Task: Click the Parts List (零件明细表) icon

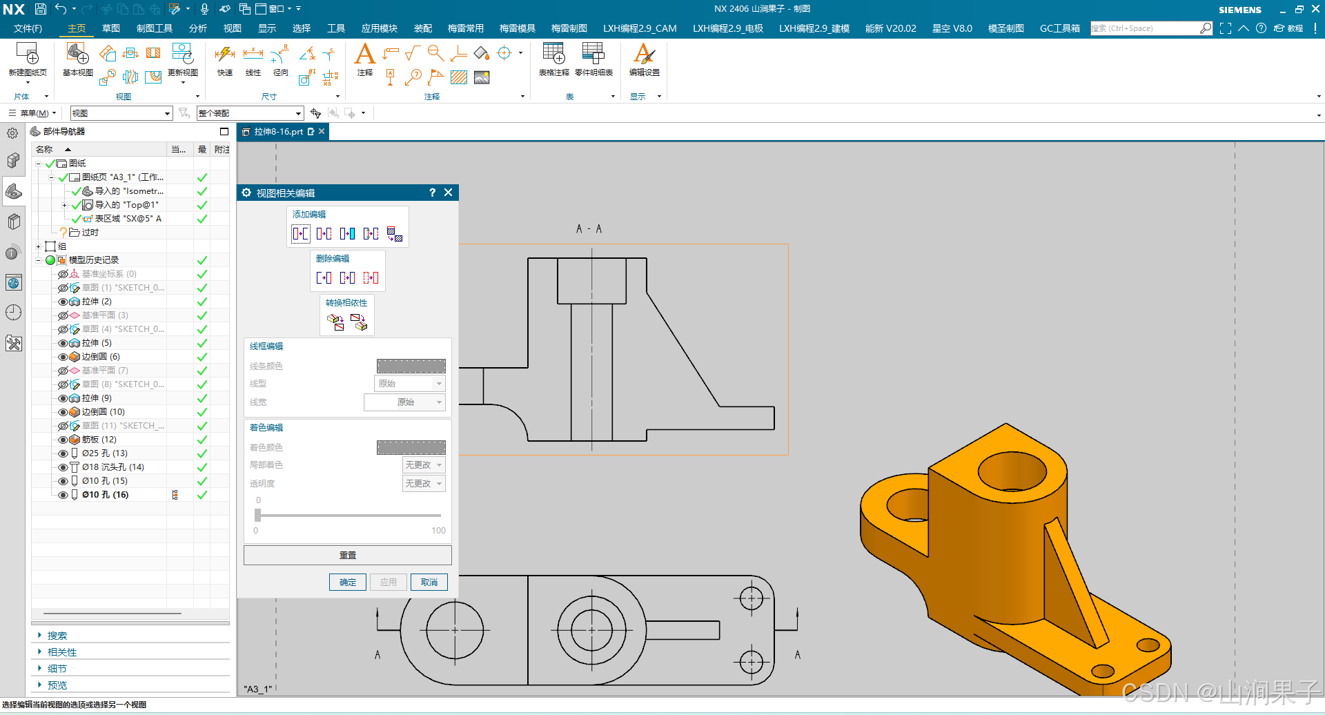Action: (x=593, y=54)
